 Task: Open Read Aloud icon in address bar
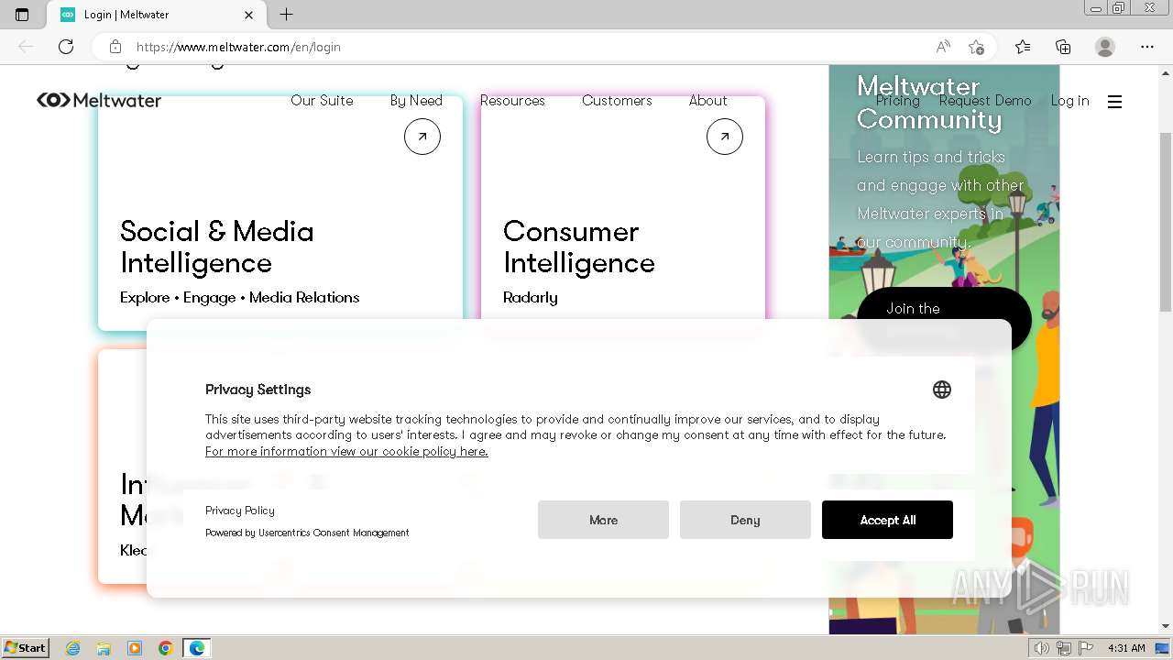point(943,47)
